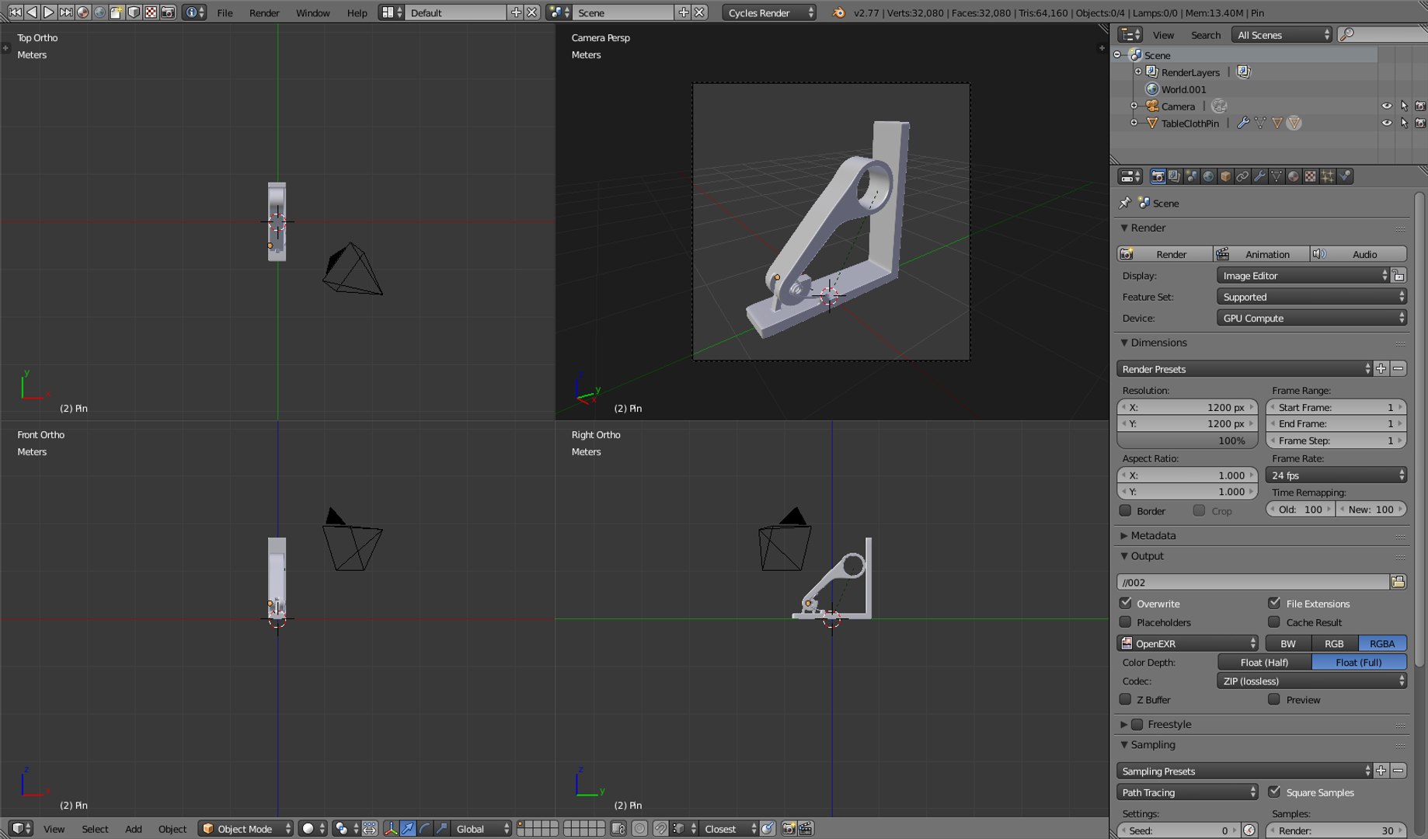
Task: Hide TableClothPin via eye icon
Action: [x=1387, y=123]
